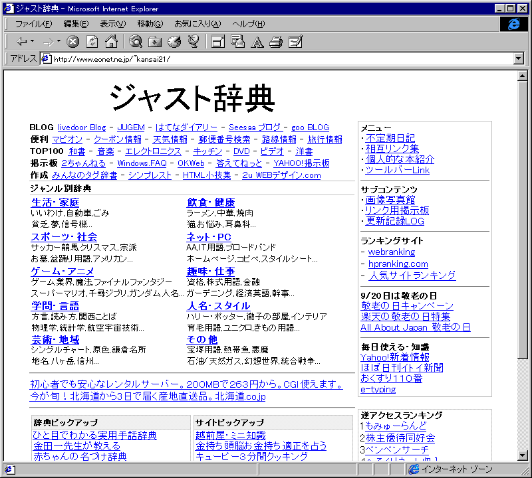Open the その他 genre link
Viewport: 532px width, 478px height.
pyautogui.click(x=202, y=340)
